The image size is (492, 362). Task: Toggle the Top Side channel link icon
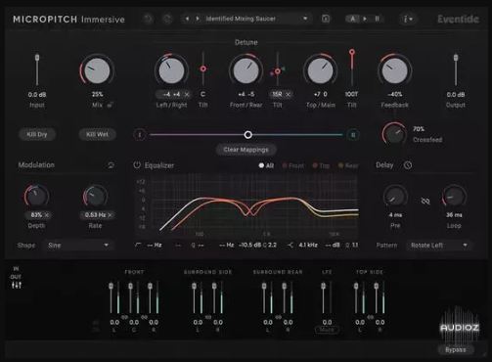click(x=370, y=317)
